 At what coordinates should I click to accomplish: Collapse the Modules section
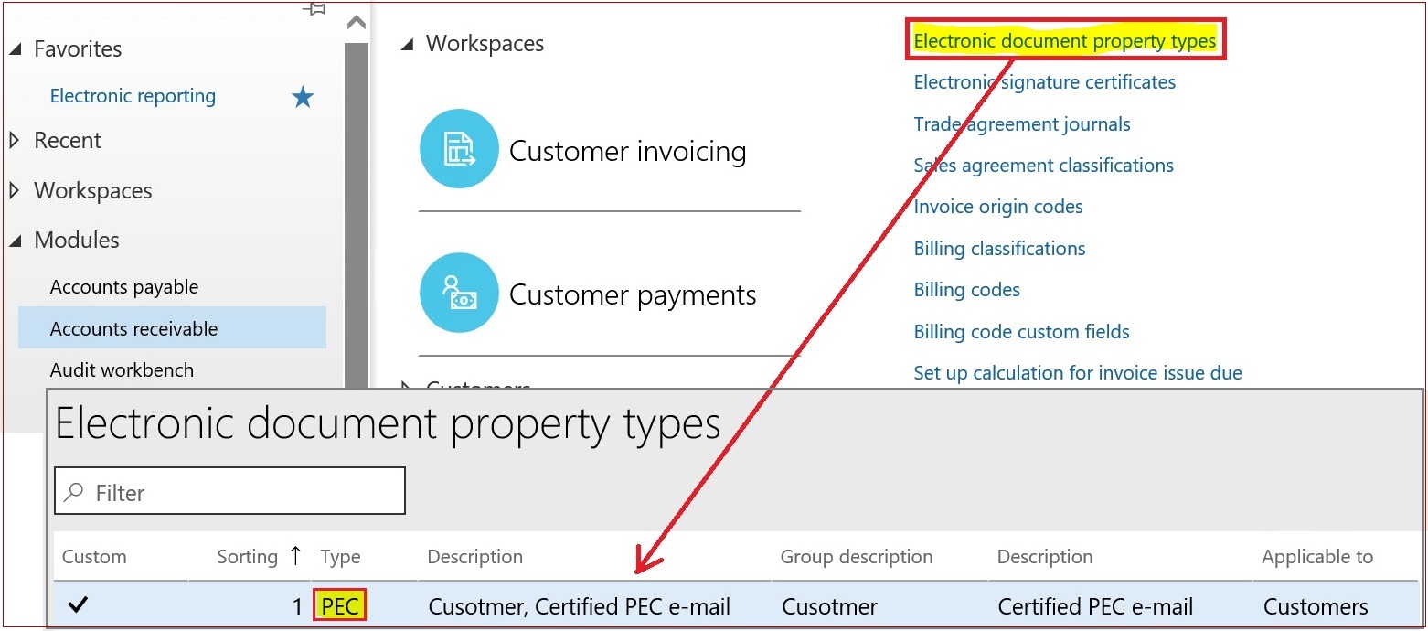pos(15,241)
